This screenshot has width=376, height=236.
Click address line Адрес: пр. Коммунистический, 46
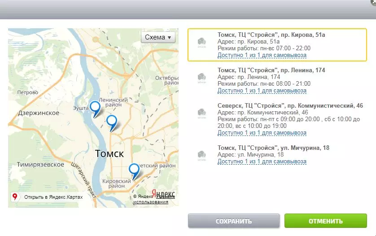click(x=263, y=113)
